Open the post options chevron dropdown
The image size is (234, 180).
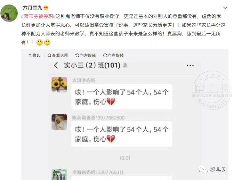click(x=225, y=8)
